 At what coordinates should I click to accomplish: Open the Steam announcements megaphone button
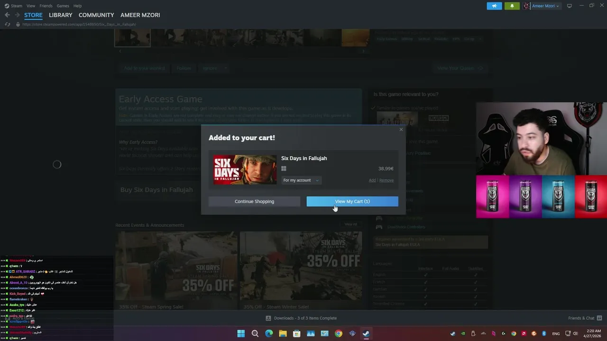click(x=494, y=6)
